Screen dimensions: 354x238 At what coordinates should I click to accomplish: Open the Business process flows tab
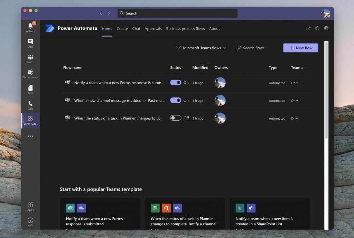coord(185,29)
